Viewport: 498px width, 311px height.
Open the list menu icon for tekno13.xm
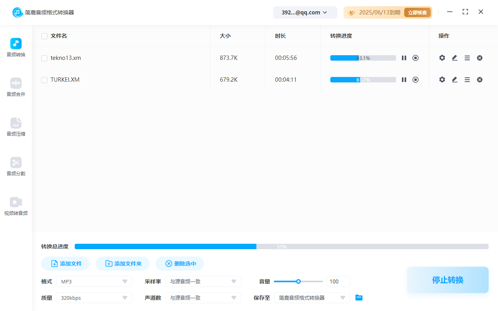(467, 58)
